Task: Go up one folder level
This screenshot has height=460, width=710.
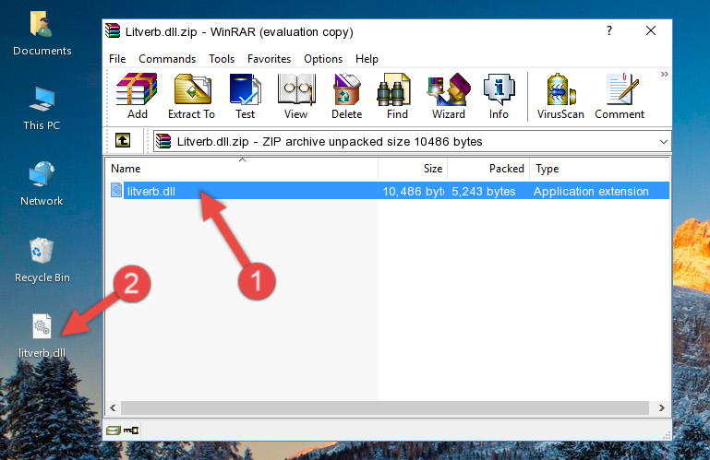Action: tap(123, 140)
